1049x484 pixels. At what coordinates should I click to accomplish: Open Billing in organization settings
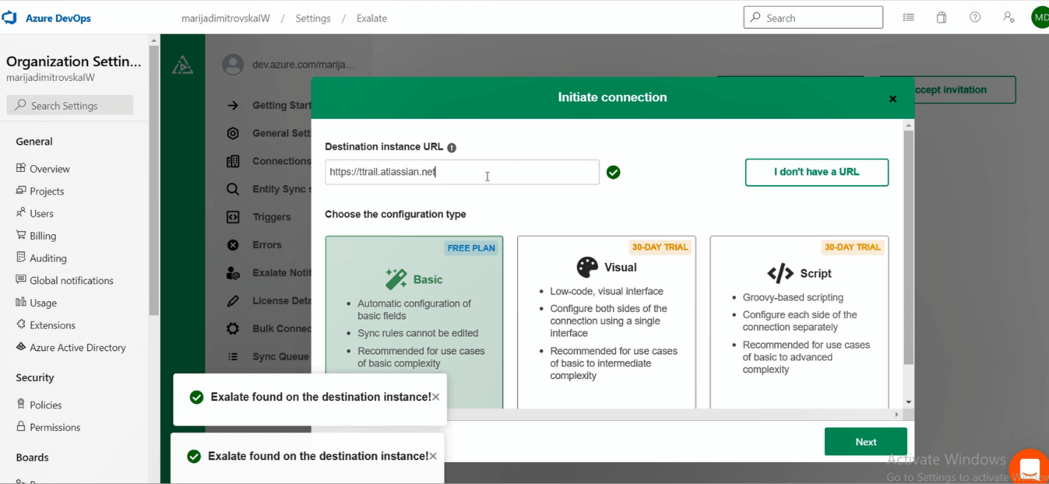(43, 236)
